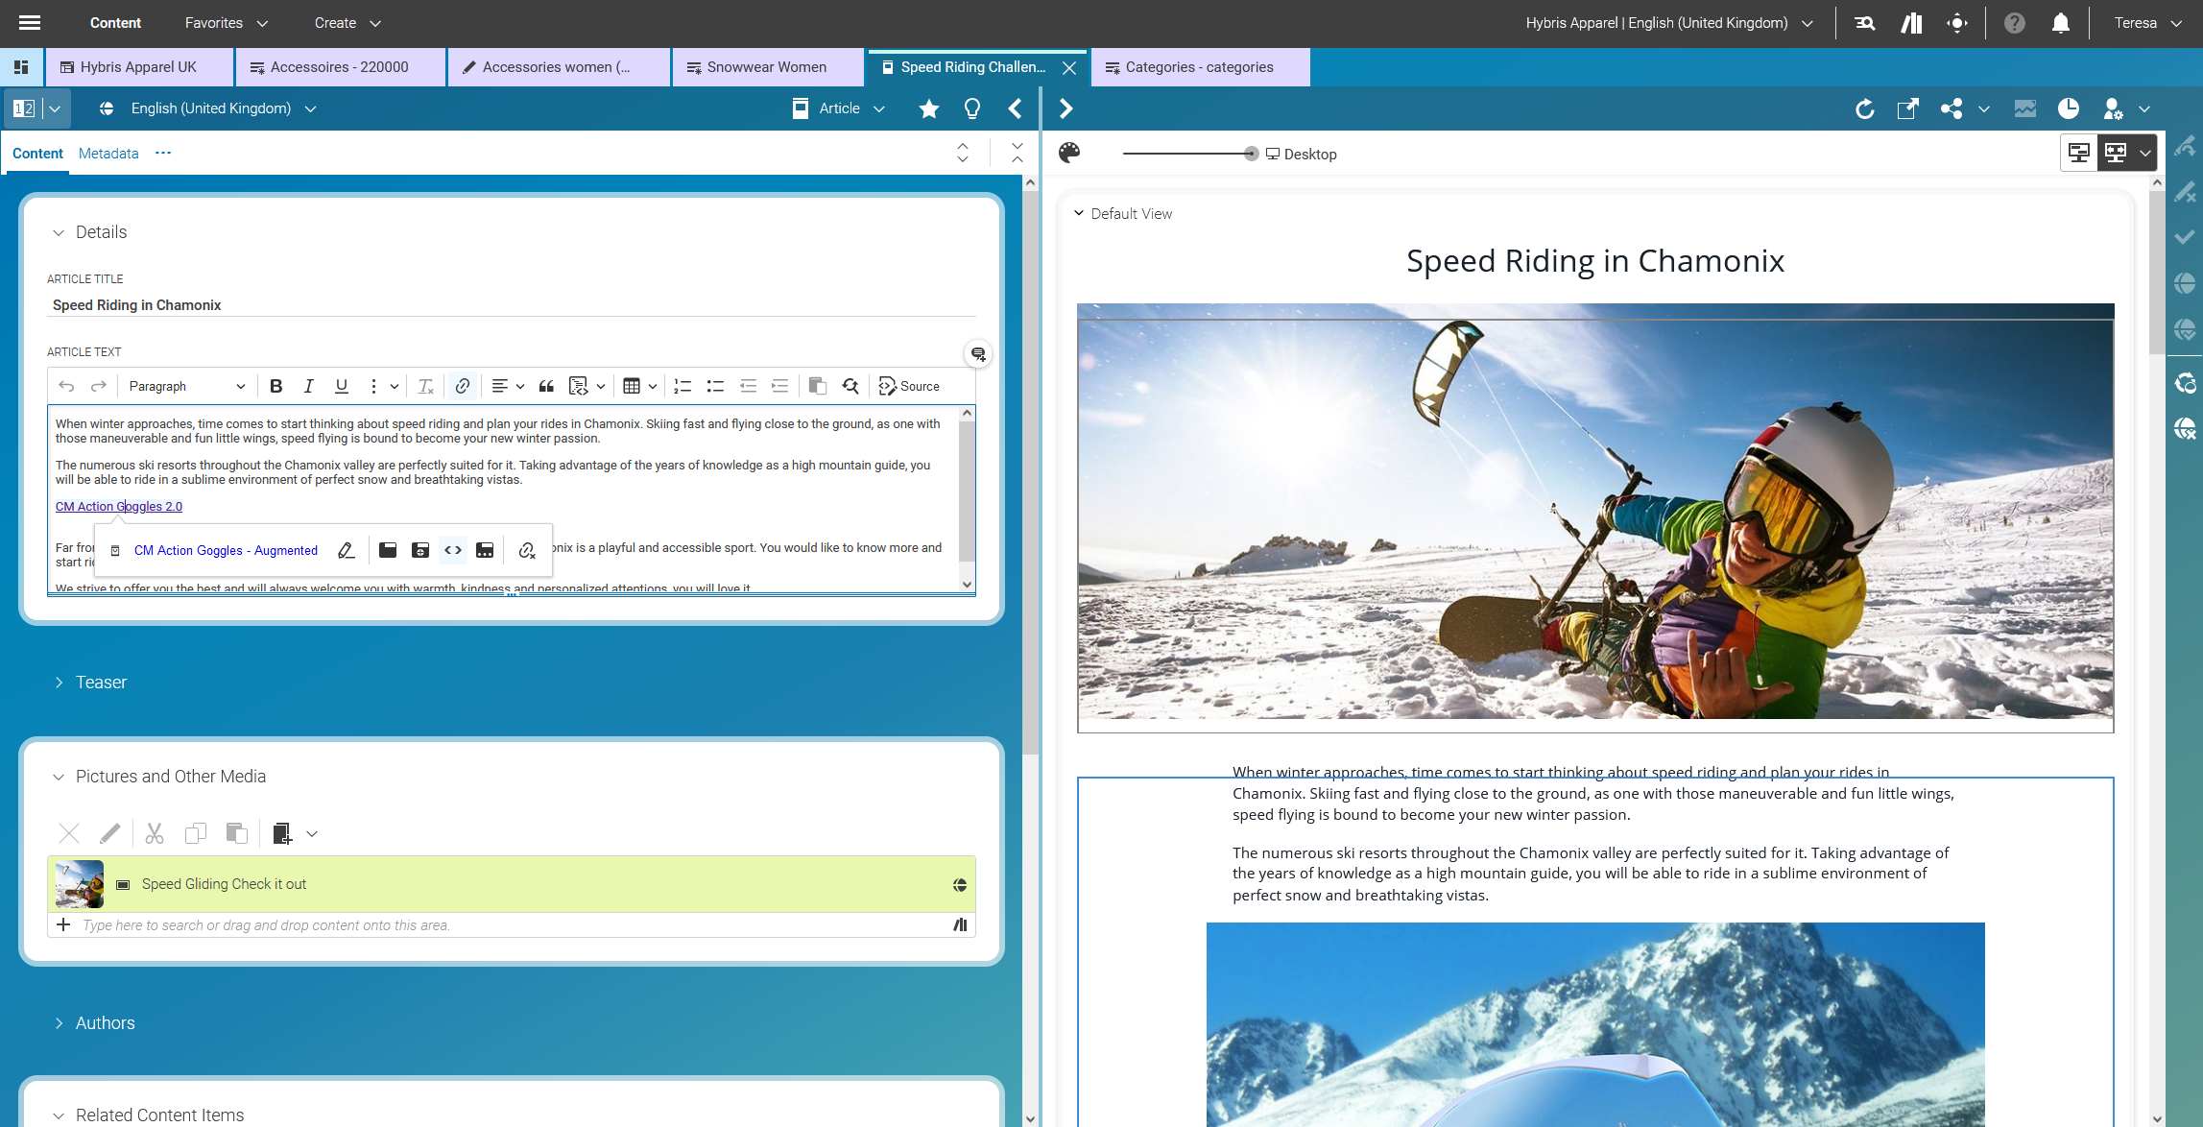Open the Paragraph style dropdown
Image resolution: width=2203 pixels, height=1127 pixels.
187,386
